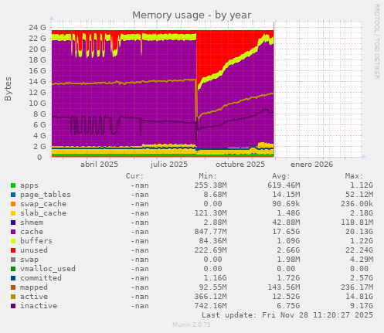
Task: Click the brown mapped legend swatch
Action: [x=13, y=287]
